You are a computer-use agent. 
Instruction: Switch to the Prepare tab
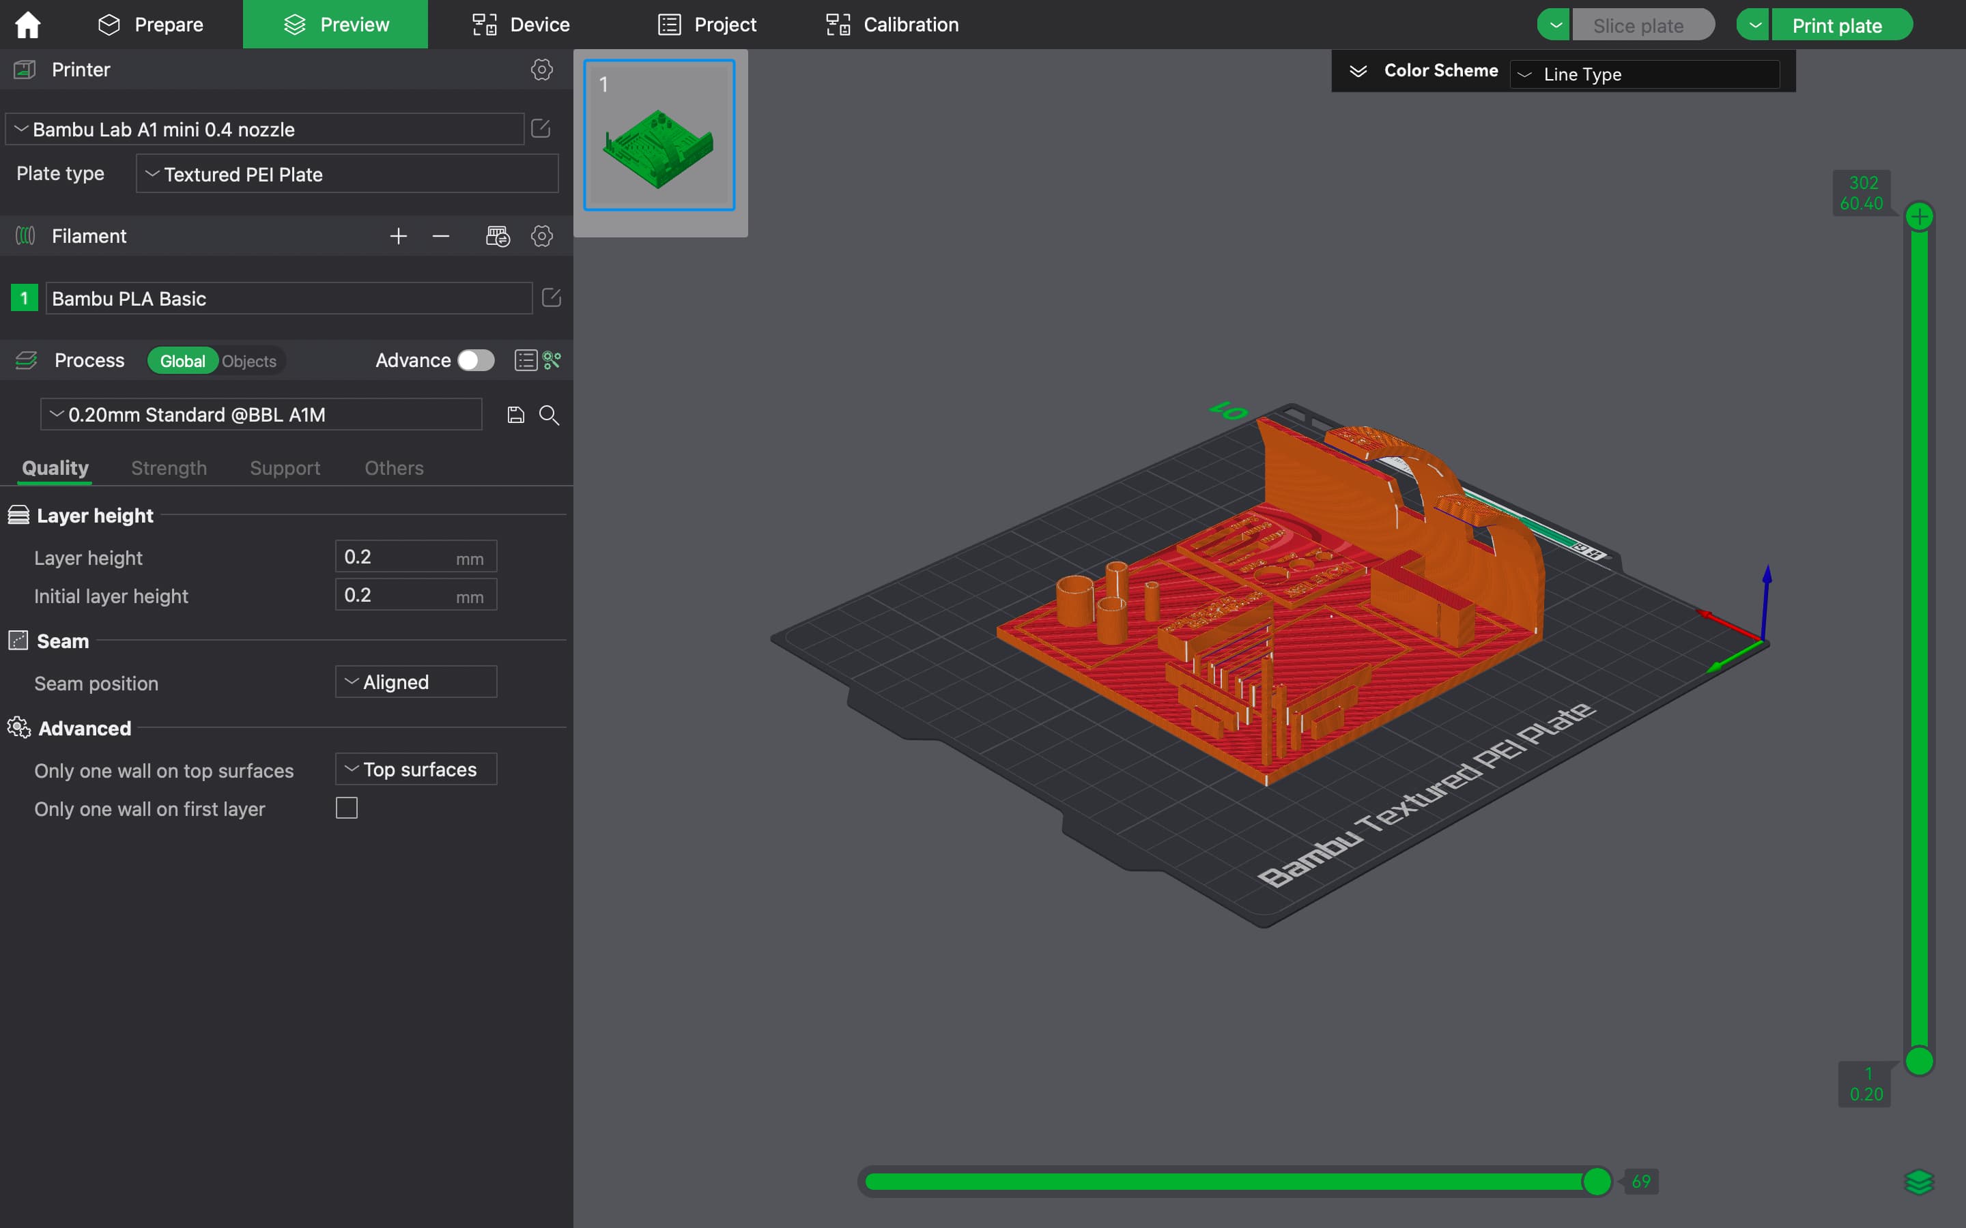click(x=151, y=25)
